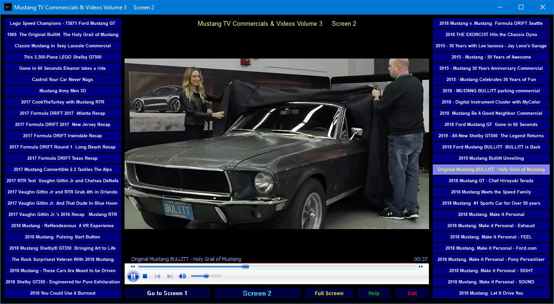Choose 2017 Formula DRIFT New Jersey Recap
The image size is (554, 304).
point(62,124)
